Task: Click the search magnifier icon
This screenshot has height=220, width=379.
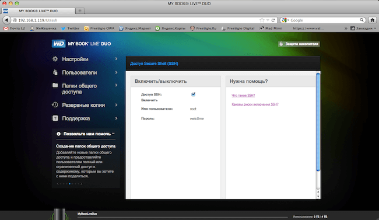Action: click(362, 20)
